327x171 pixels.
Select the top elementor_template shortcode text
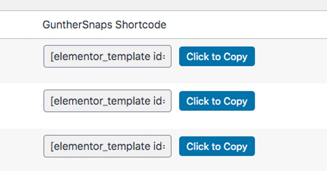(x=107, y=56)
